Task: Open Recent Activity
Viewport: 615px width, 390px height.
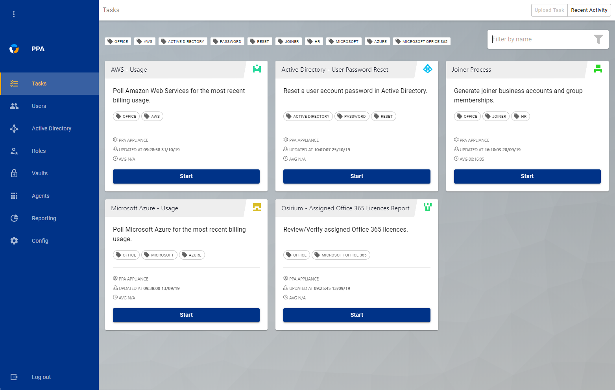Action: pos(589,10)
